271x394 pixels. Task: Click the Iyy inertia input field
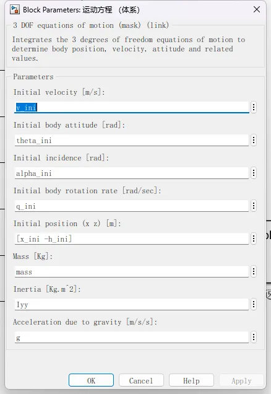click(x=132, y=304)
